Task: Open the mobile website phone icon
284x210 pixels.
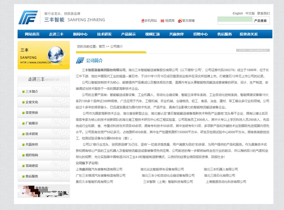Action: [x=143, y=21]
